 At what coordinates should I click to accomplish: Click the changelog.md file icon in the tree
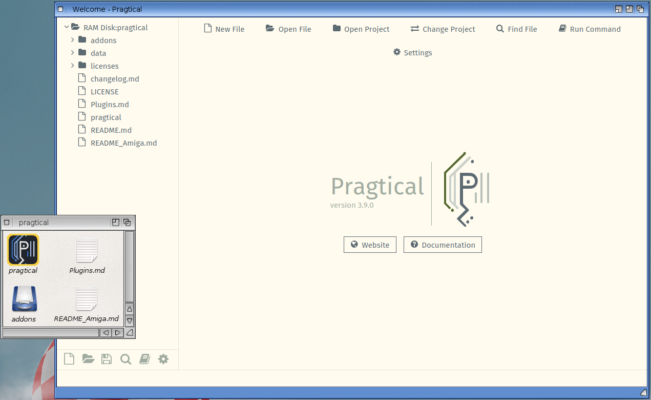81,78
